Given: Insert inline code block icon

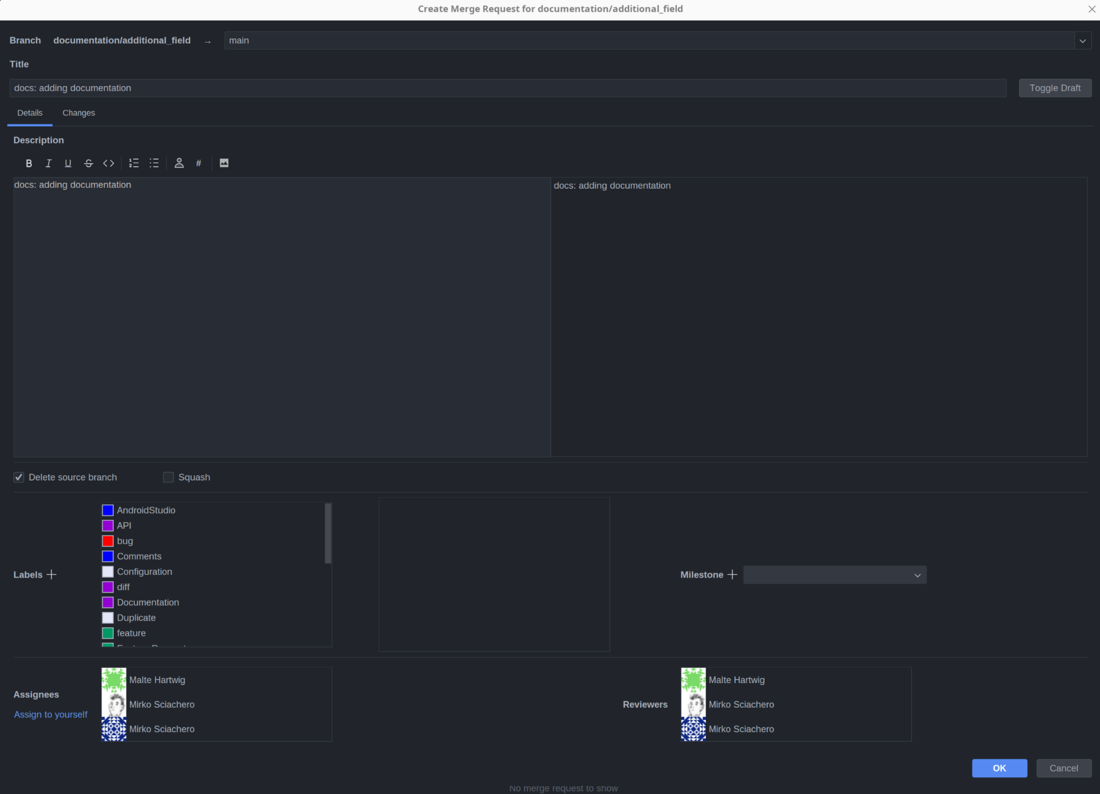Looking at the screenshot, I should click(108, 163).
